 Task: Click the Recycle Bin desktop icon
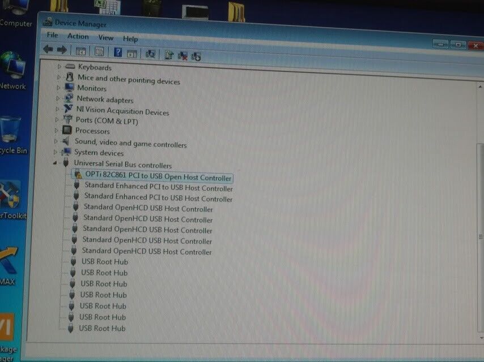tap(10, 130)
